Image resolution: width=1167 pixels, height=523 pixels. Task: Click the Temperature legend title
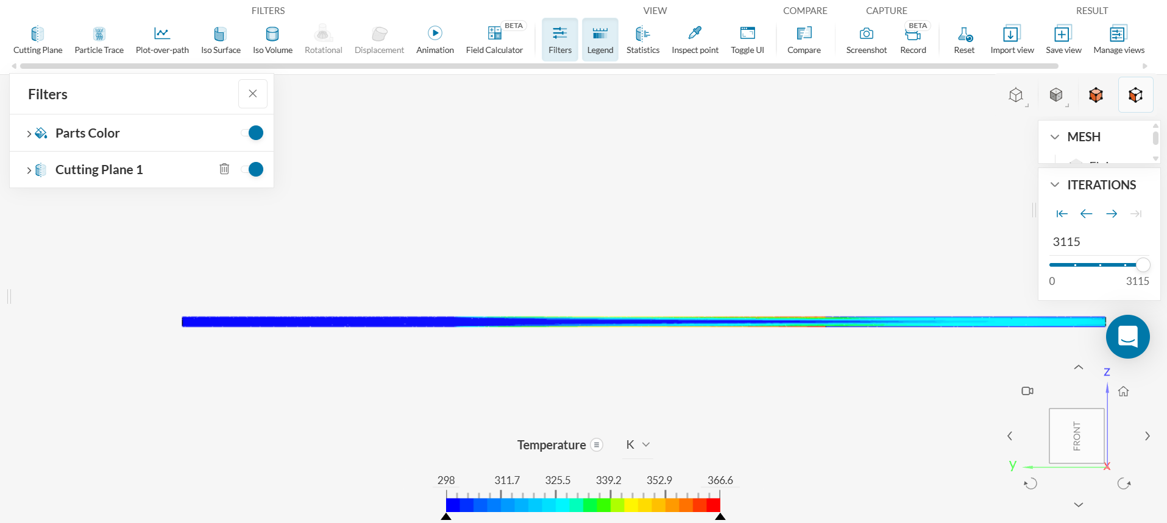coord(552,445)
